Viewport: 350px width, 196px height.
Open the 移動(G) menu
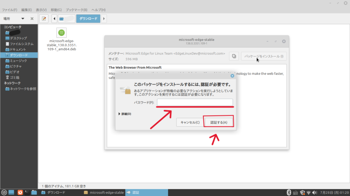pos(56,10)
